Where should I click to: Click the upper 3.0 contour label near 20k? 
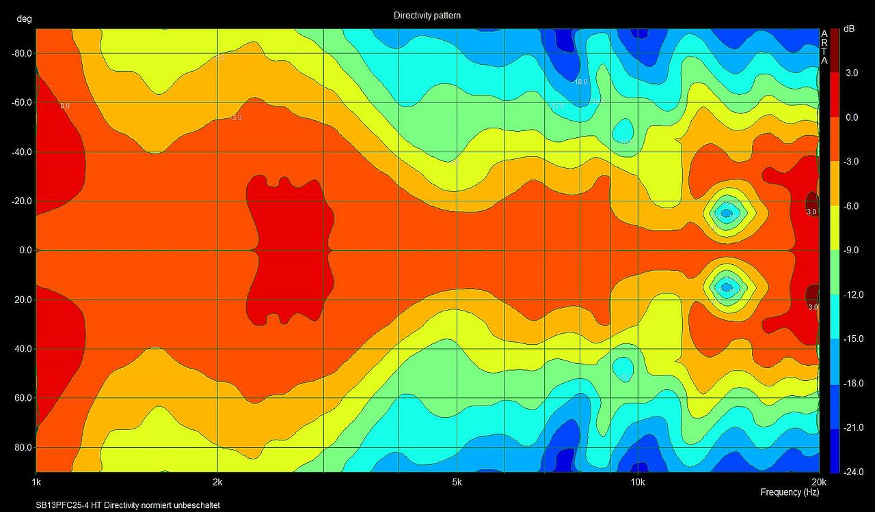(x=812, y=212)
